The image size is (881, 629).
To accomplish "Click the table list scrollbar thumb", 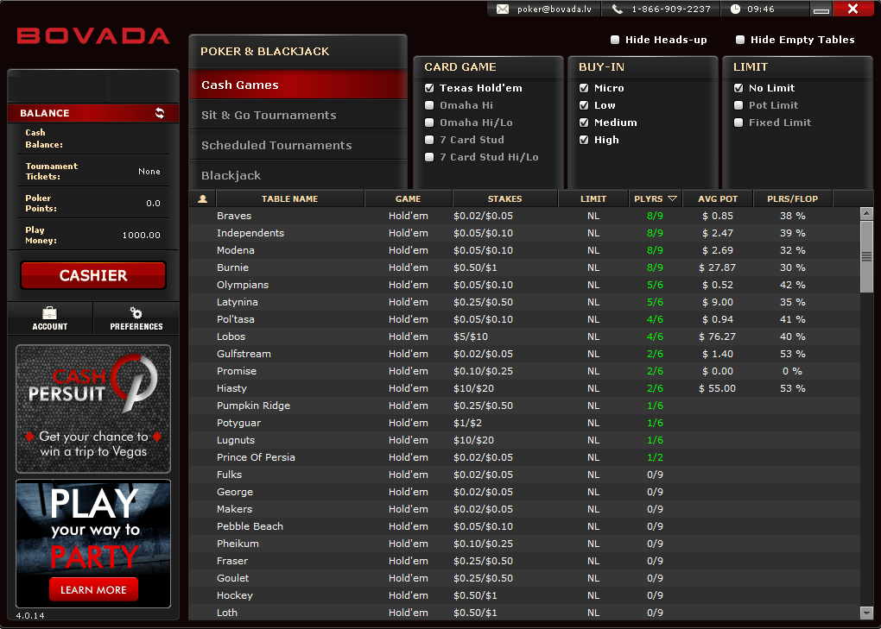I will [x=866, y=256].
